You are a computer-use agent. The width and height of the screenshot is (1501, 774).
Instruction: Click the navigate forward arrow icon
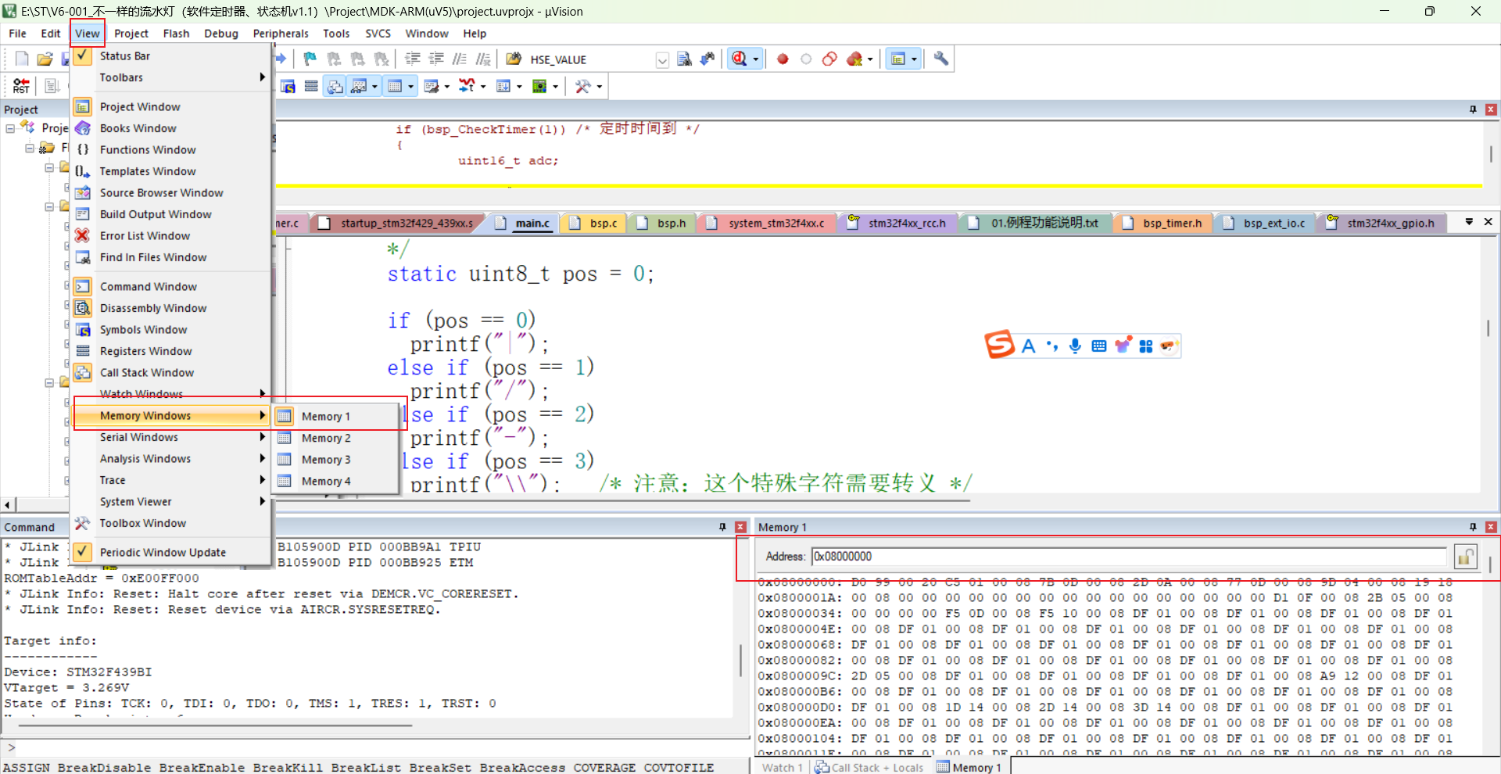pos(281,59)
